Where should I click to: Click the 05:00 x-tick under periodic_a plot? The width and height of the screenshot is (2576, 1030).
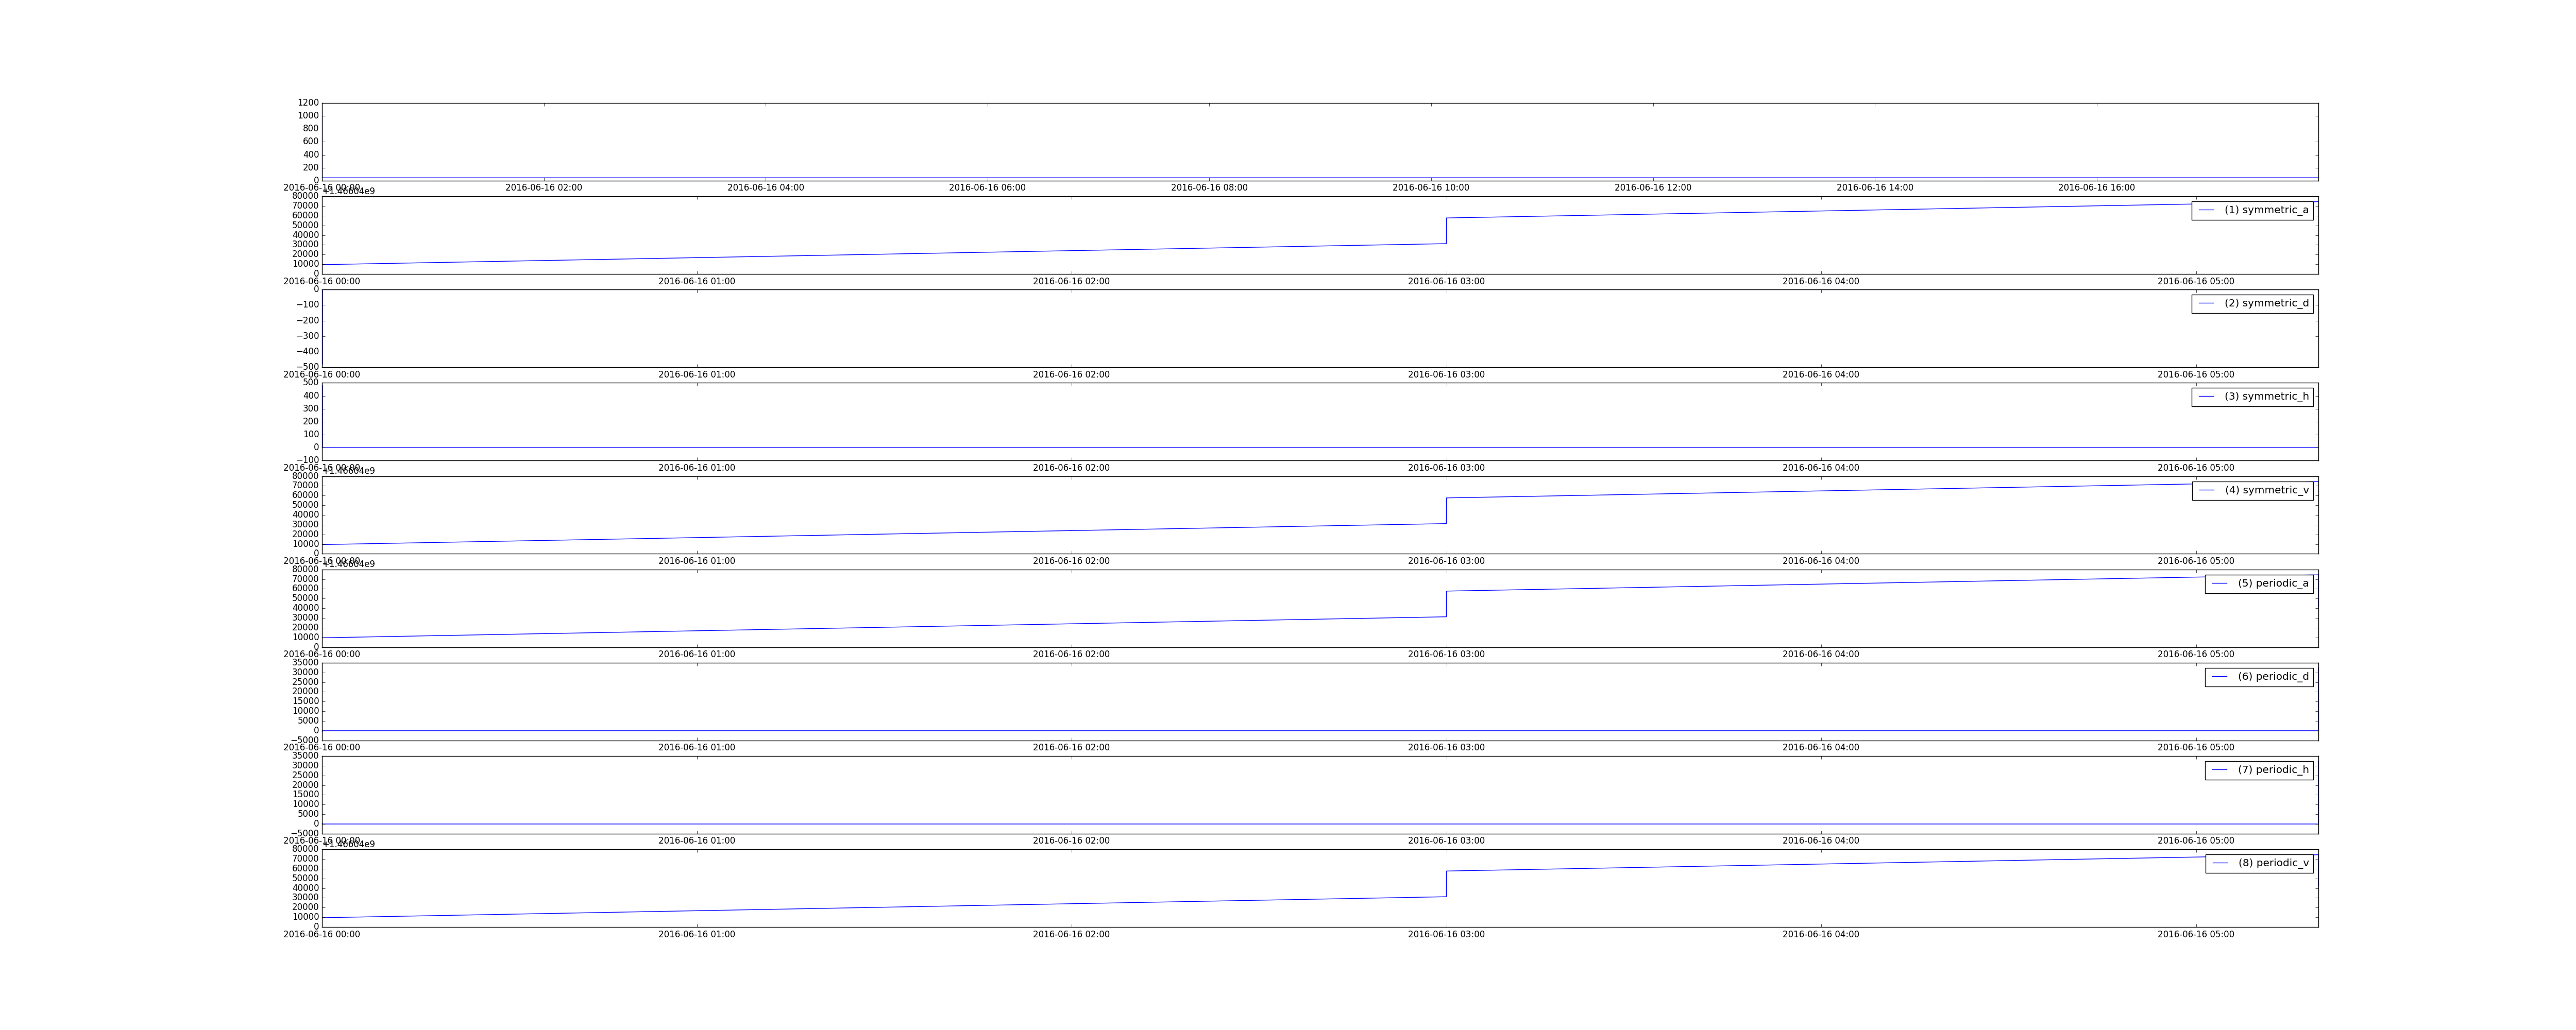pos(2196,654)
